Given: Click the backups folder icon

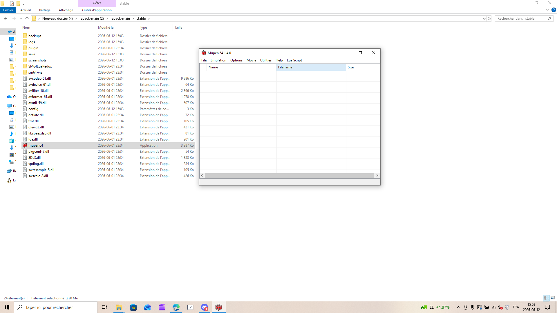Looking at the screenshot, I should (x=25, y=36).
